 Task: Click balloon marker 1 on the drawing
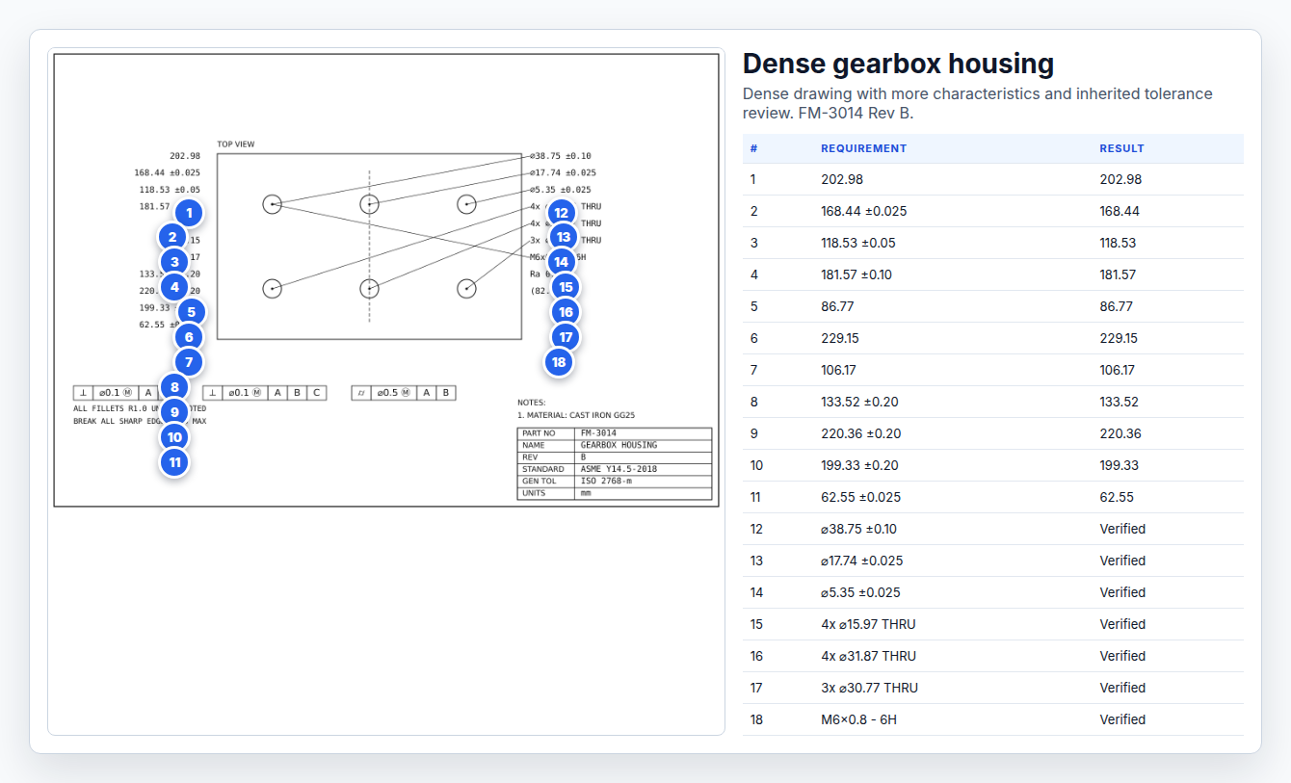coord(190,213)
